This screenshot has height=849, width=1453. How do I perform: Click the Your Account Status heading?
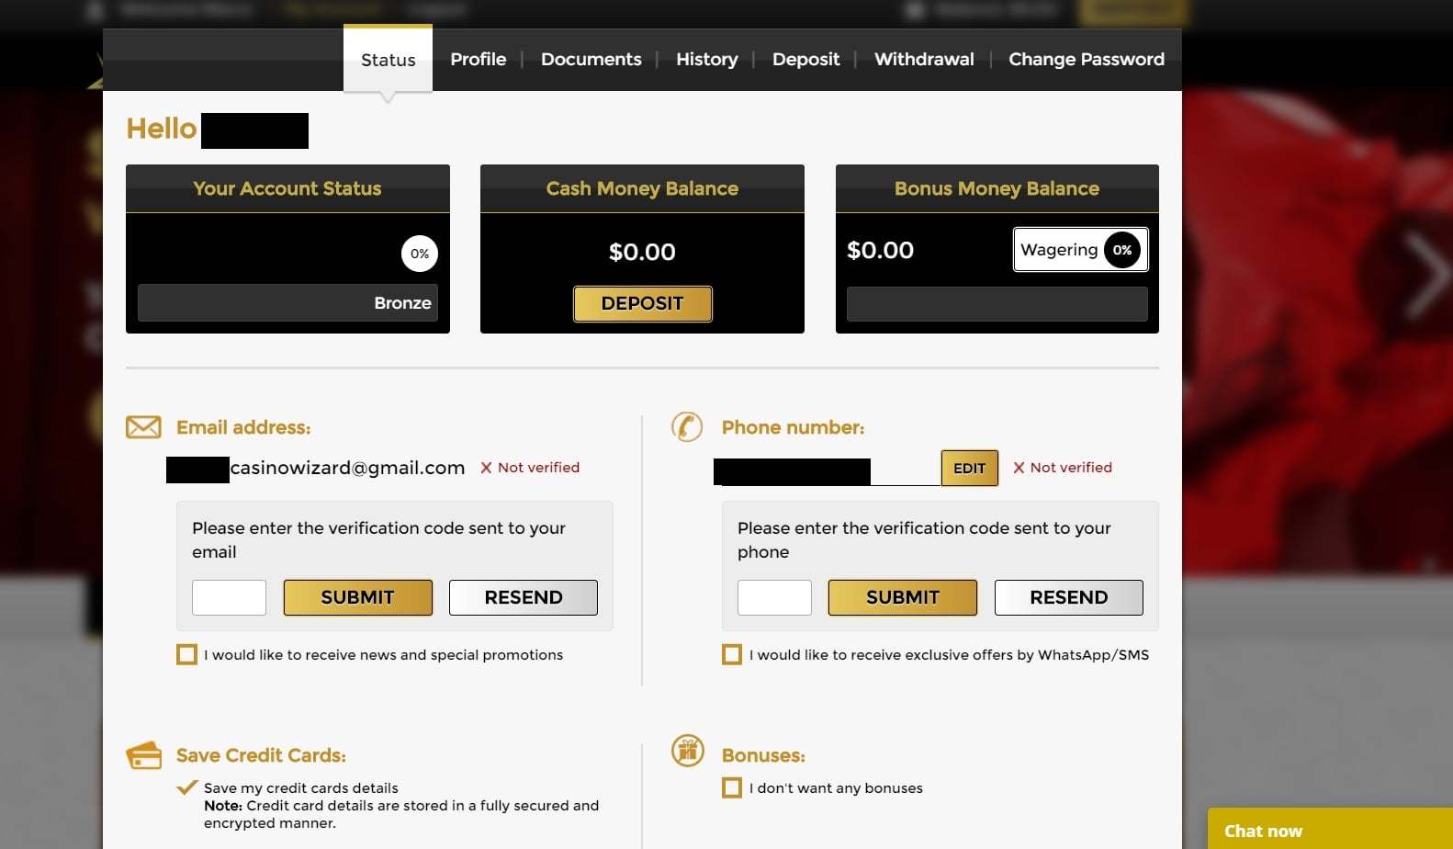click(287, 188)
